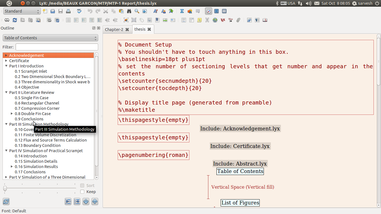Click the Insert graphics icon in top toolbar
Image resolution: width=381 pixels, height=214 pixels.
190,11
